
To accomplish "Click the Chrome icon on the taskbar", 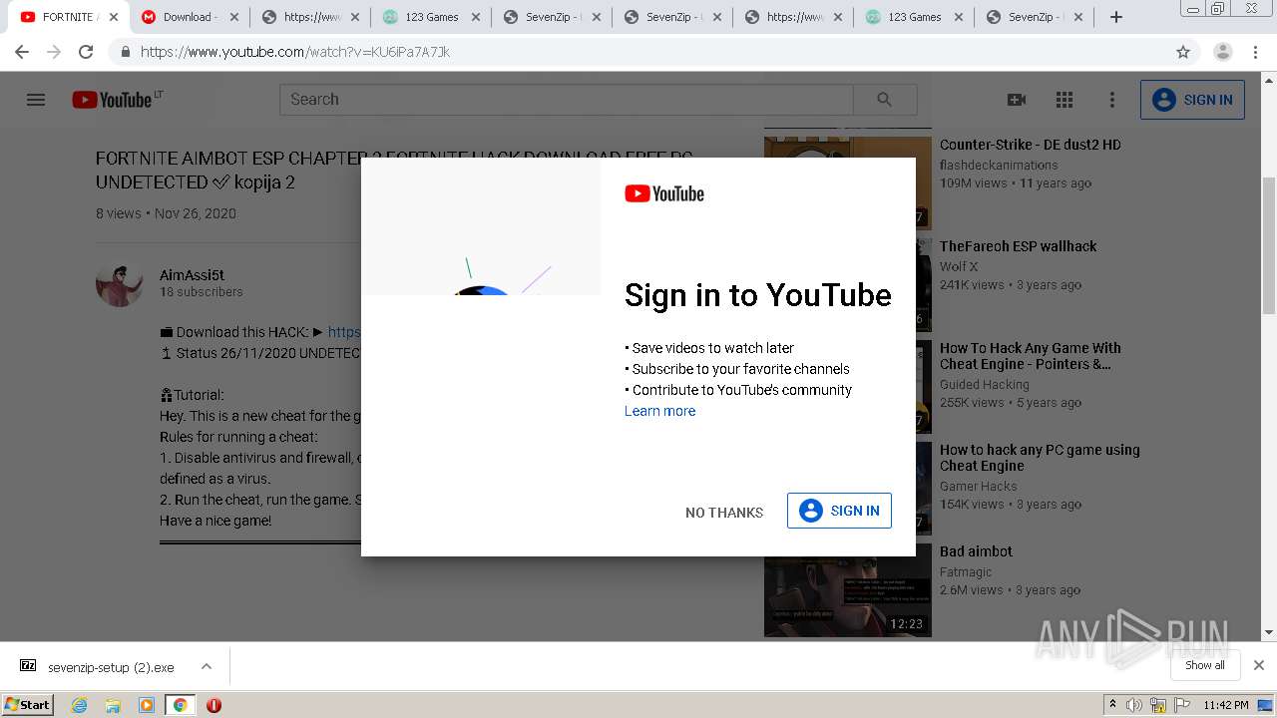I will click(x=181, y=705).
